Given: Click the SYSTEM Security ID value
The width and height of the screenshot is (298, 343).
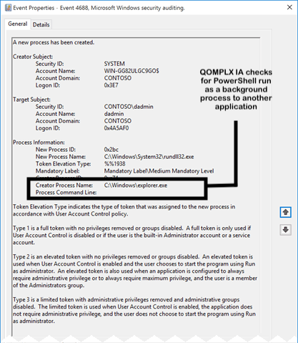Looking at the screenshot, I should coord(114,64).
